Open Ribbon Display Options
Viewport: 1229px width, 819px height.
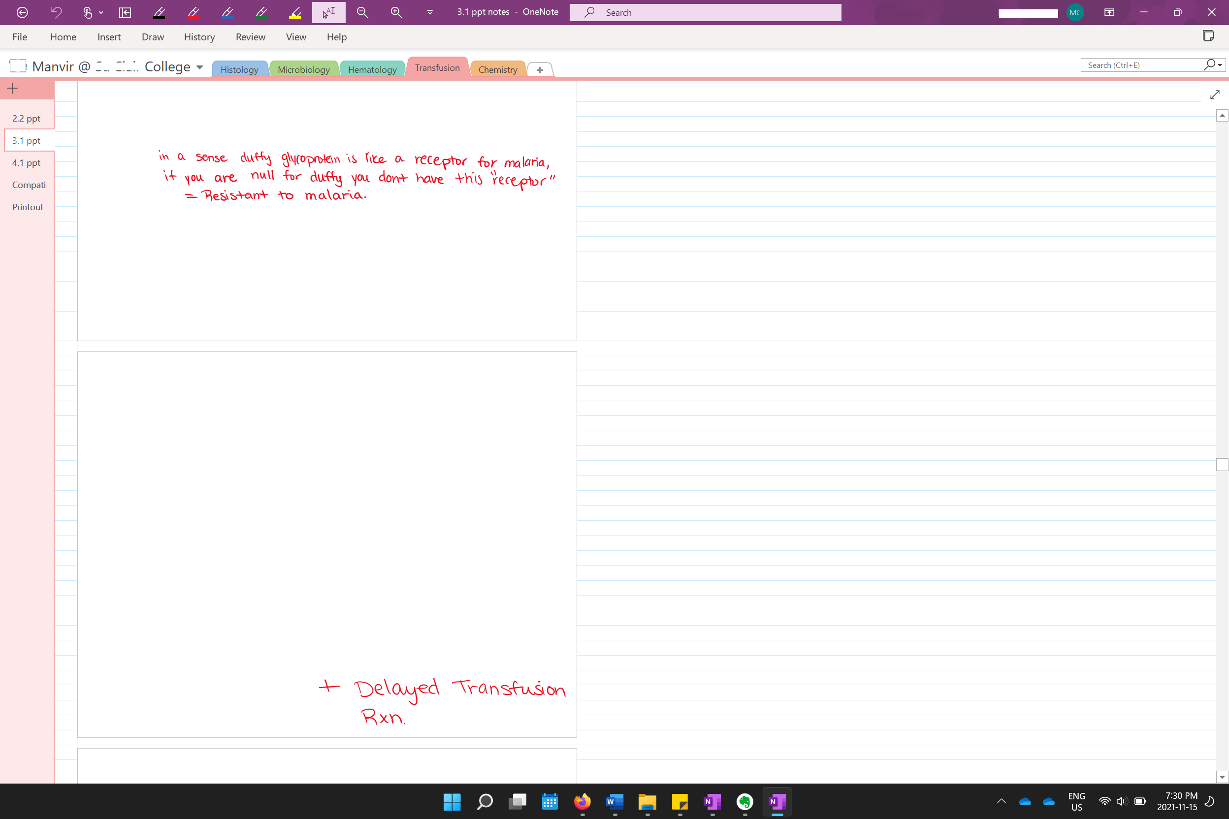(1109, 12)
